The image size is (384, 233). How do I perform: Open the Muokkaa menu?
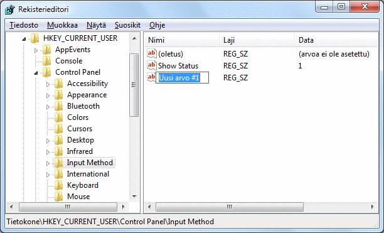pos(62,25)
